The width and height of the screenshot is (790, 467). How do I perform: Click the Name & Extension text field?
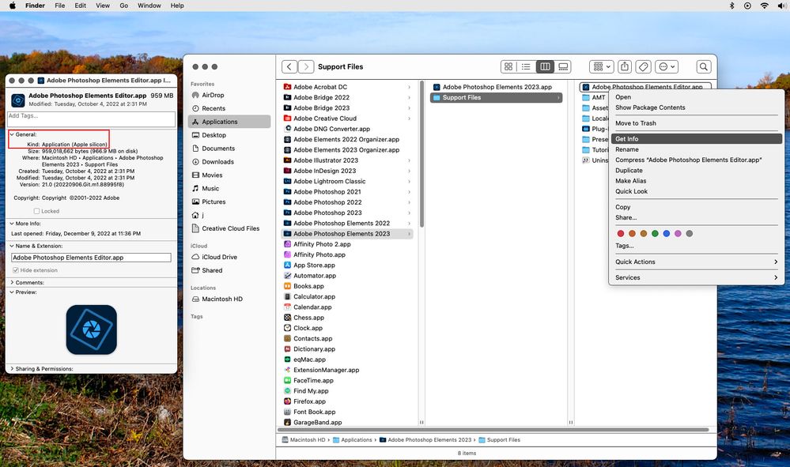pyautogui.click(x=91, y=257)
